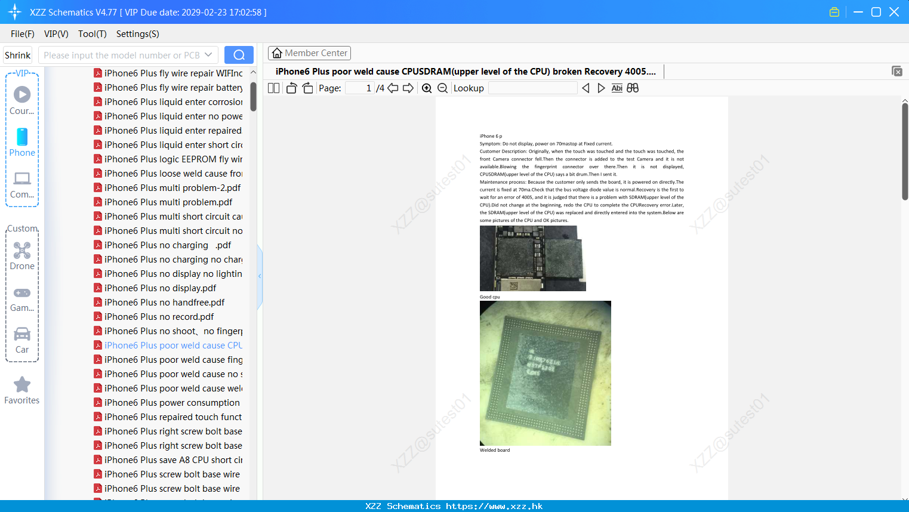Zoom out of the PDF
This screenshot has width=909, height=512.
pos(442,88)
